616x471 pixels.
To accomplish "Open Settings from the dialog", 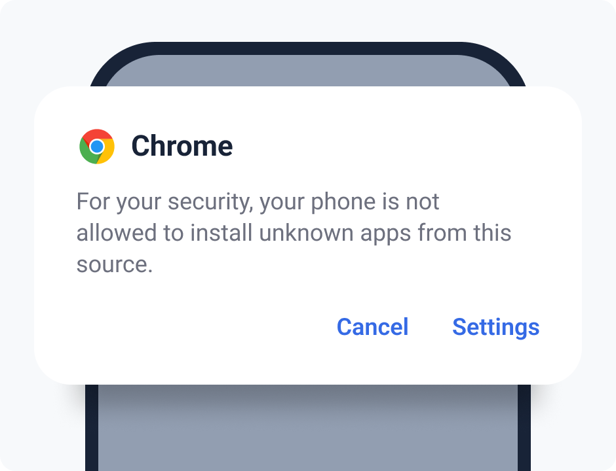I will point(495,327).
